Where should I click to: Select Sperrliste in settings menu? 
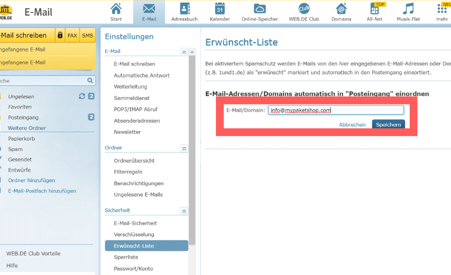click(126, 257)
